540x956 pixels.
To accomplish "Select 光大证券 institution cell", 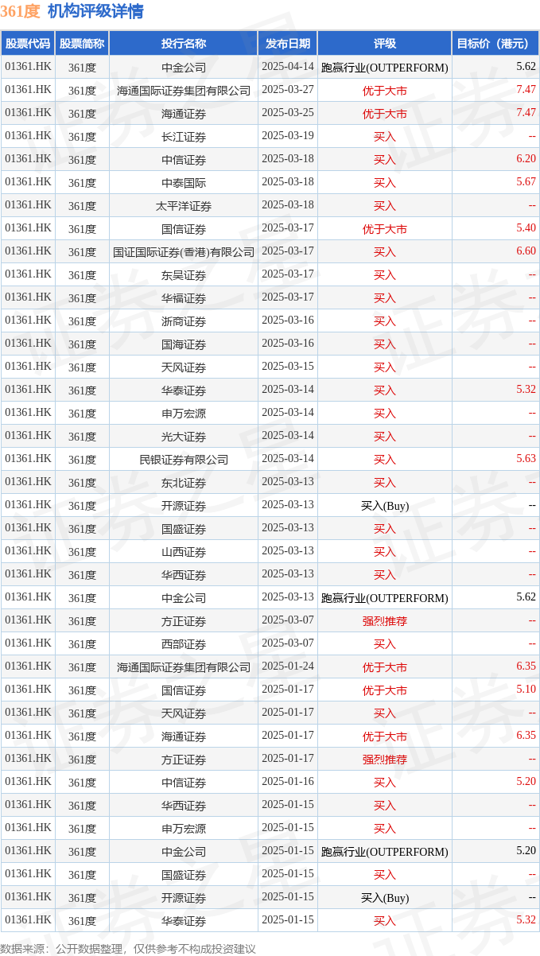I will tap(184, 437).
